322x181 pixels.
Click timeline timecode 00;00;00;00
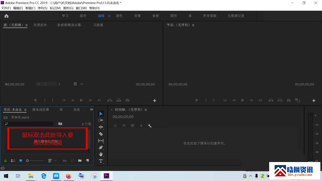[123, 117]
